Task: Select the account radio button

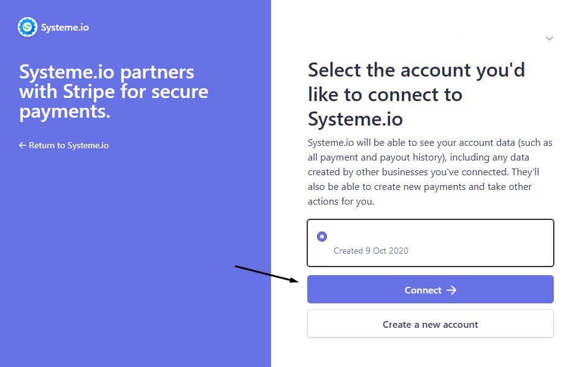Action: click(x=322, y=236)
